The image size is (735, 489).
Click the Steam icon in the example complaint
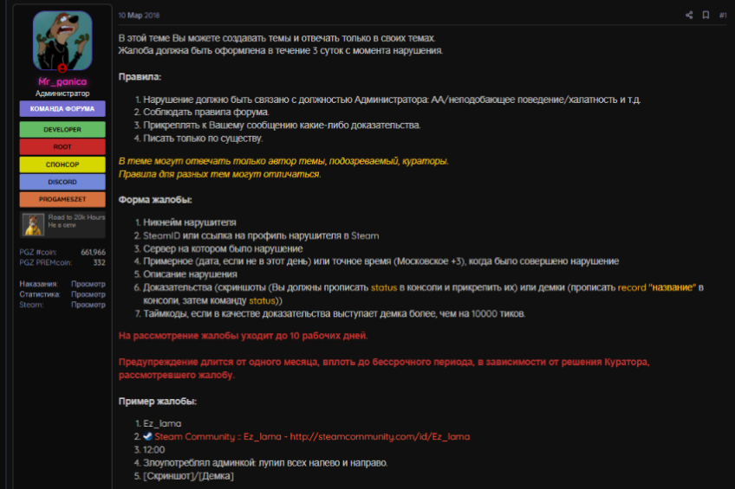(x=147, y=436)
